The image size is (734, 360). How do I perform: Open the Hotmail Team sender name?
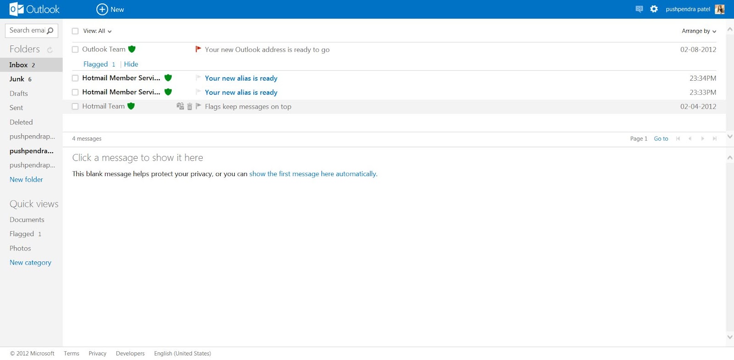(x=103, y=106)
